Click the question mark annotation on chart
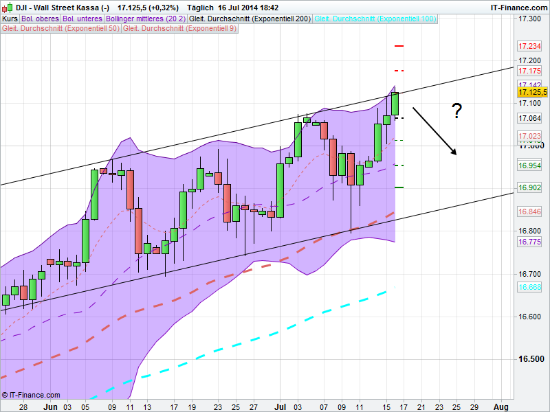The width and height of the screenshot is (550, 412). point(456,111)
